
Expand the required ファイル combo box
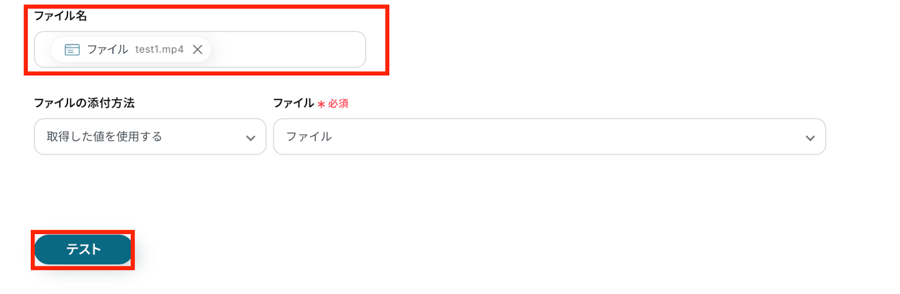pos(550,137)
